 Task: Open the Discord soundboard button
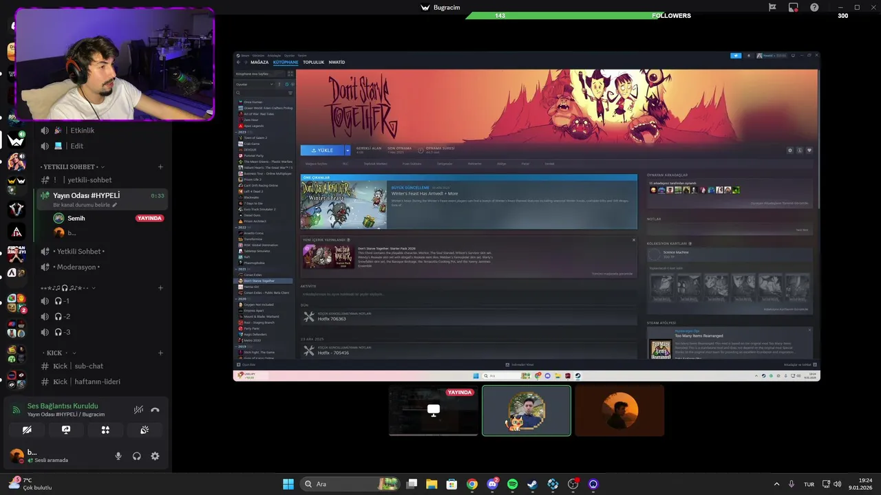[x=145, y=430]
